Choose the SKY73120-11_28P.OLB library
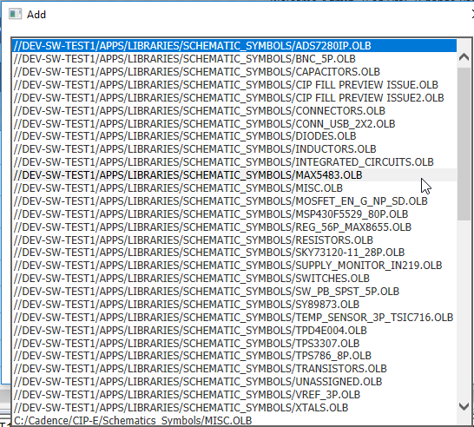 (234, 253)
